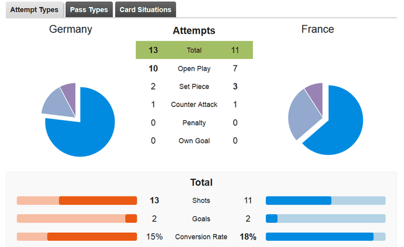Image resolution: width=404 pixels, height=247 pixels.
Task: Click Germany's purple counter attack slice
Action: [x=70, y=94]
